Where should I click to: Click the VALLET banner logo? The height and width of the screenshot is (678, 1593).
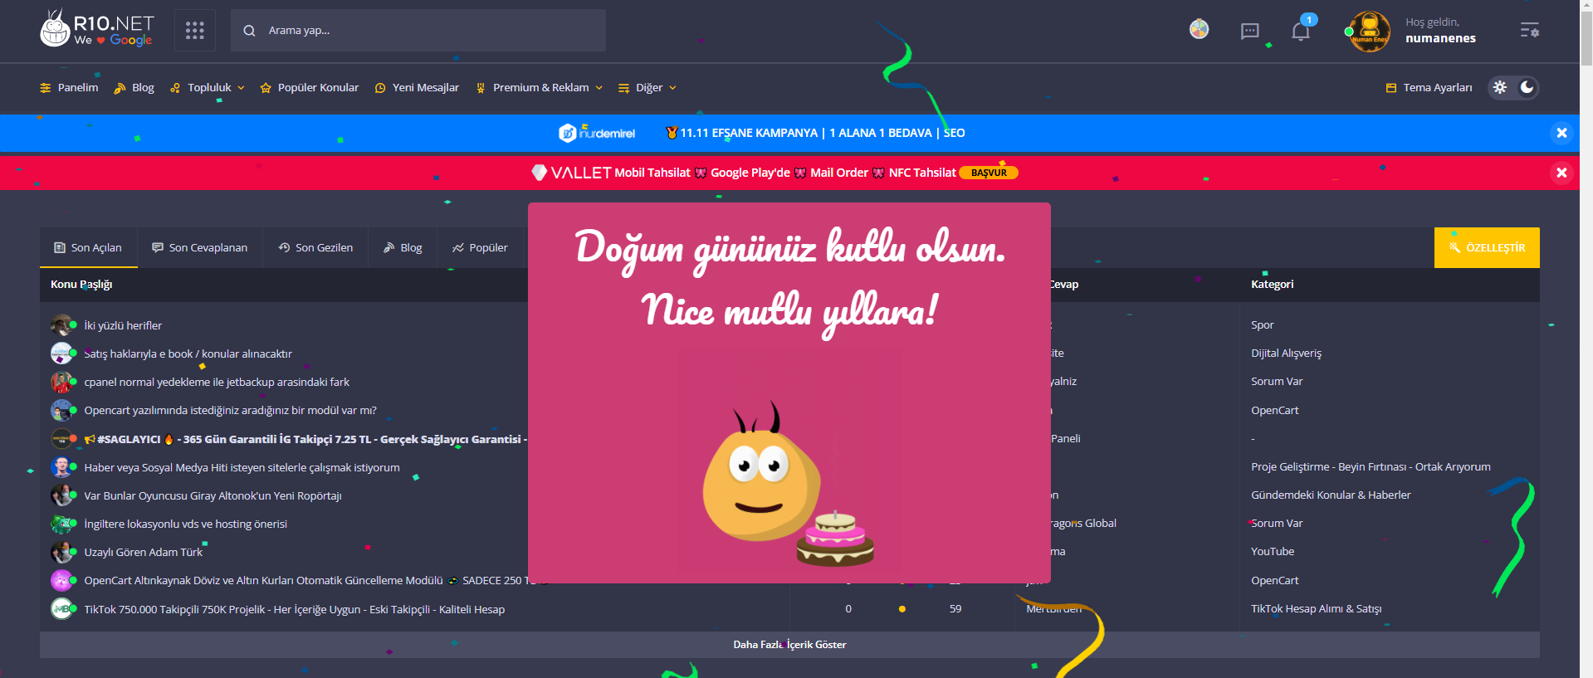(571, 173)
